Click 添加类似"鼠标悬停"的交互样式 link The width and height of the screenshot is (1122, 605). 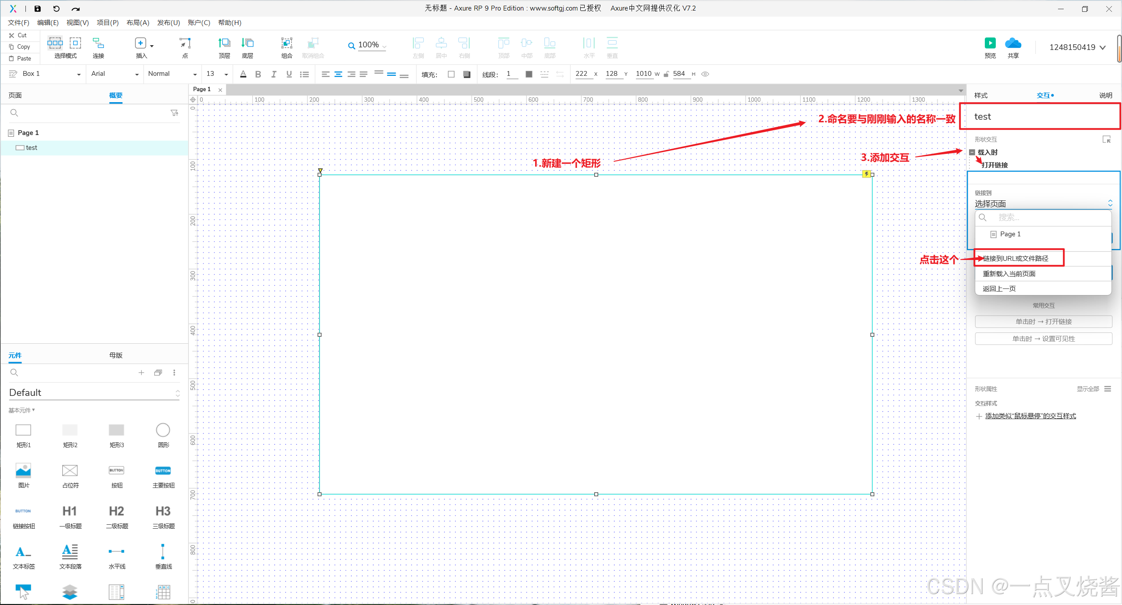coord(1030,416)
